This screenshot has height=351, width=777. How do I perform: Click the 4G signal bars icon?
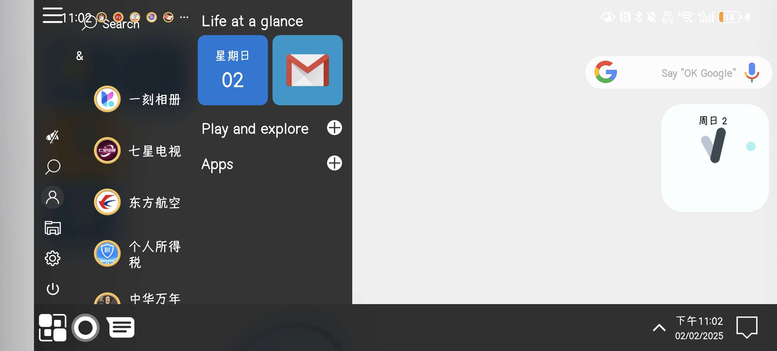tap(706, 17)
